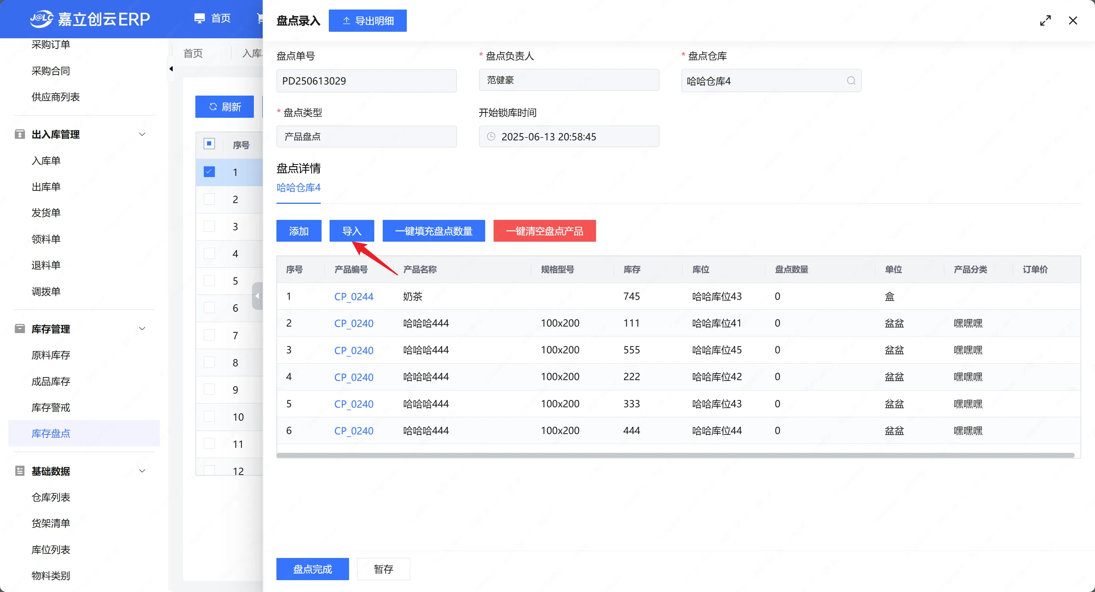The width and height of the screenshot is (1095, 592).
Task: Click the 库存管理 section icon
Action: click(19, 329)
